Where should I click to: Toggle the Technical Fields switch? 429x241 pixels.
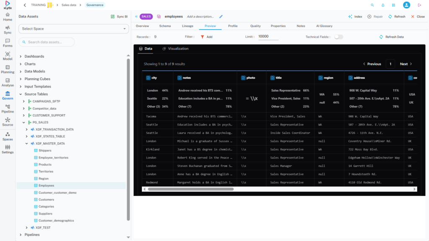click(x=338, y=37)
